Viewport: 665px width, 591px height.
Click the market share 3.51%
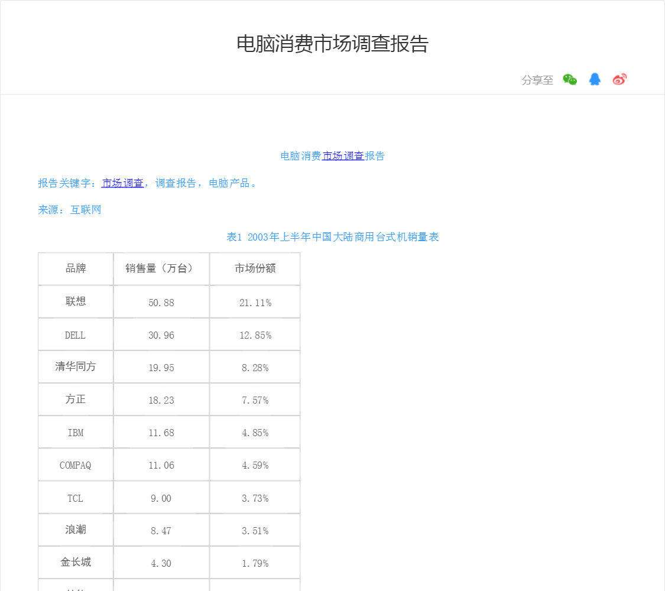pos(255,531)
